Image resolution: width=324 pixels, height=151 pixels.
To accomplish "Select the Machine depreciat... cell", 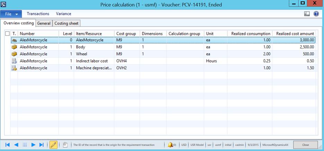I will [x=94, y=68].
